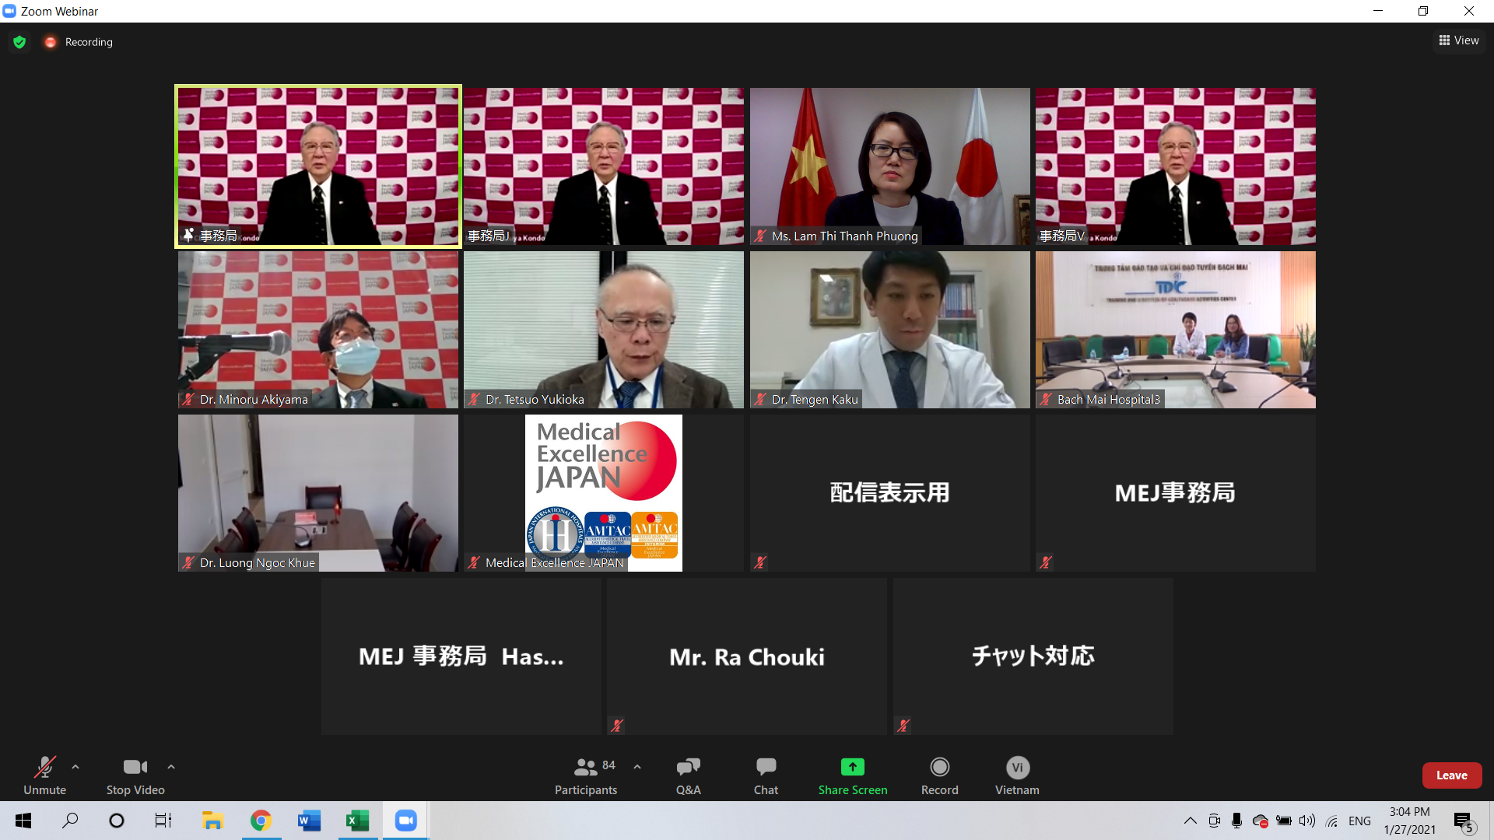Stop Video camera toggle
1494x840 pixels.
135,775
